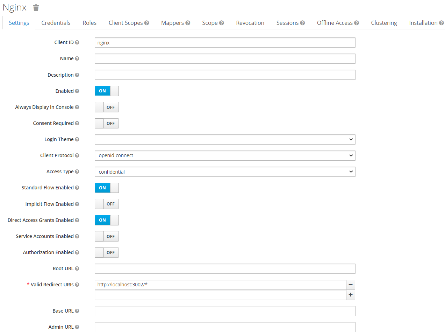Click into the Admin URL field
The width and height of the screenshot is (445, 335).
(x=225, y=327)
